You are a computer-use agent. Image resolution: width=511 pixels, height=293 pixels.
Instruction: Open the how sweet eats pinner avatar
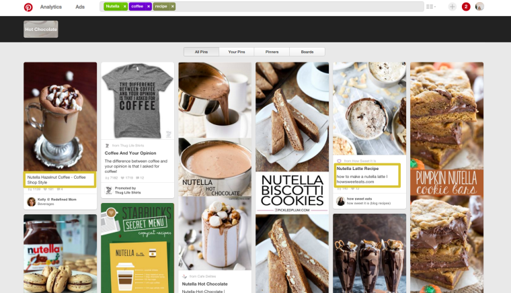(341, 201)
